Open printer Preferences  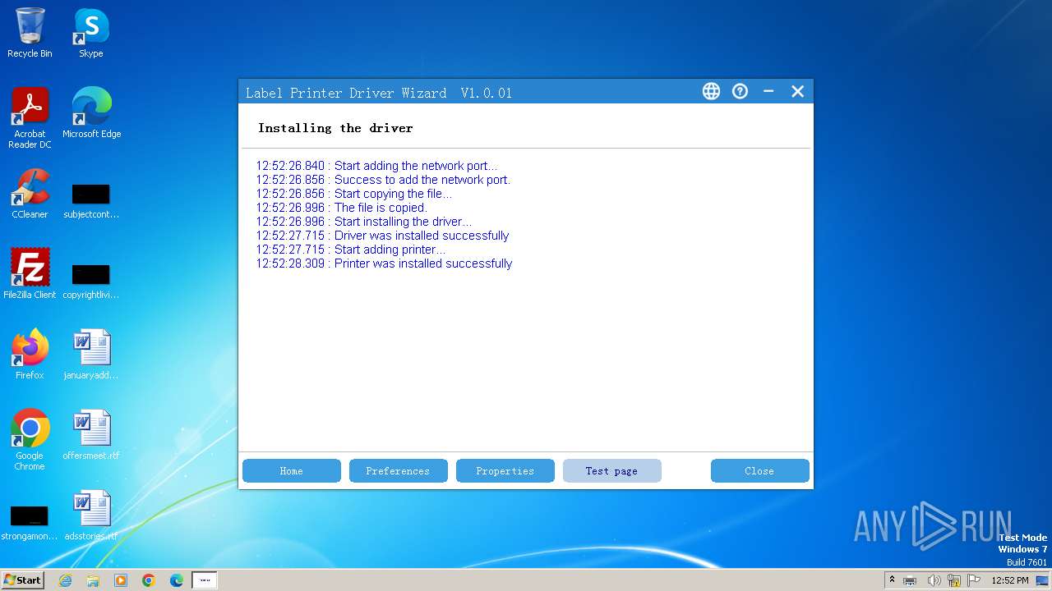pyautogui.click(x=398, y=471)
